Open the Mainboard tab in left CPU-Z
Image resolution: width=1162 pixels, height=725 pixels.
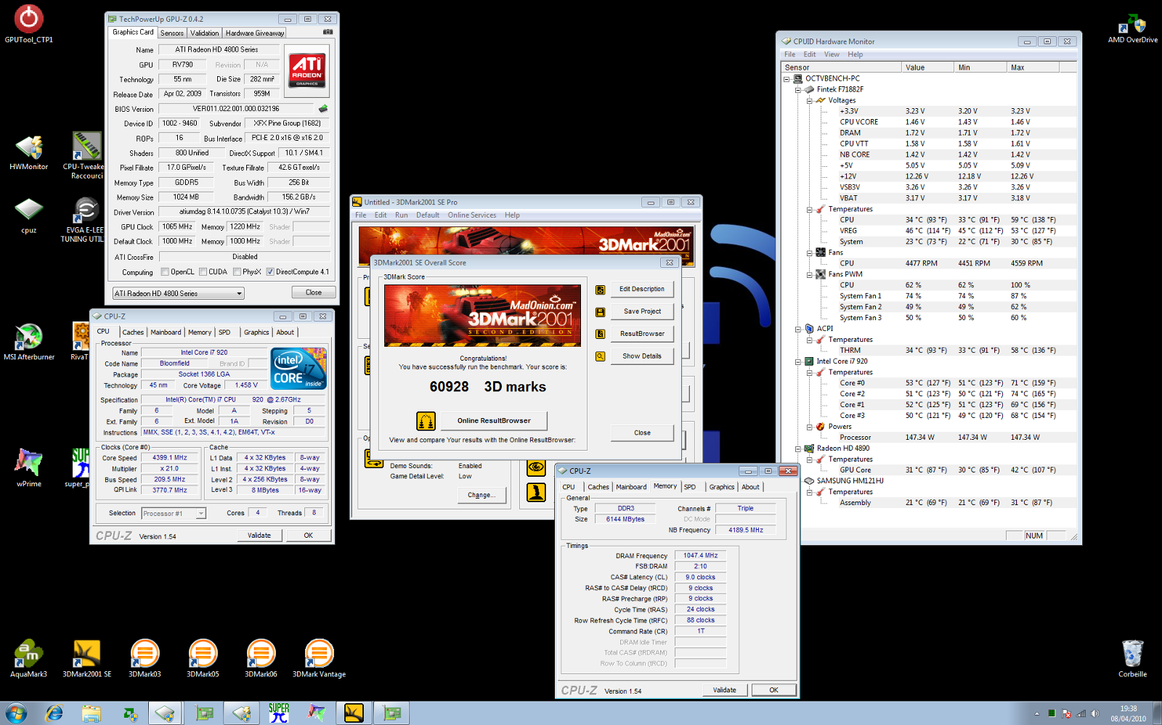166,332
